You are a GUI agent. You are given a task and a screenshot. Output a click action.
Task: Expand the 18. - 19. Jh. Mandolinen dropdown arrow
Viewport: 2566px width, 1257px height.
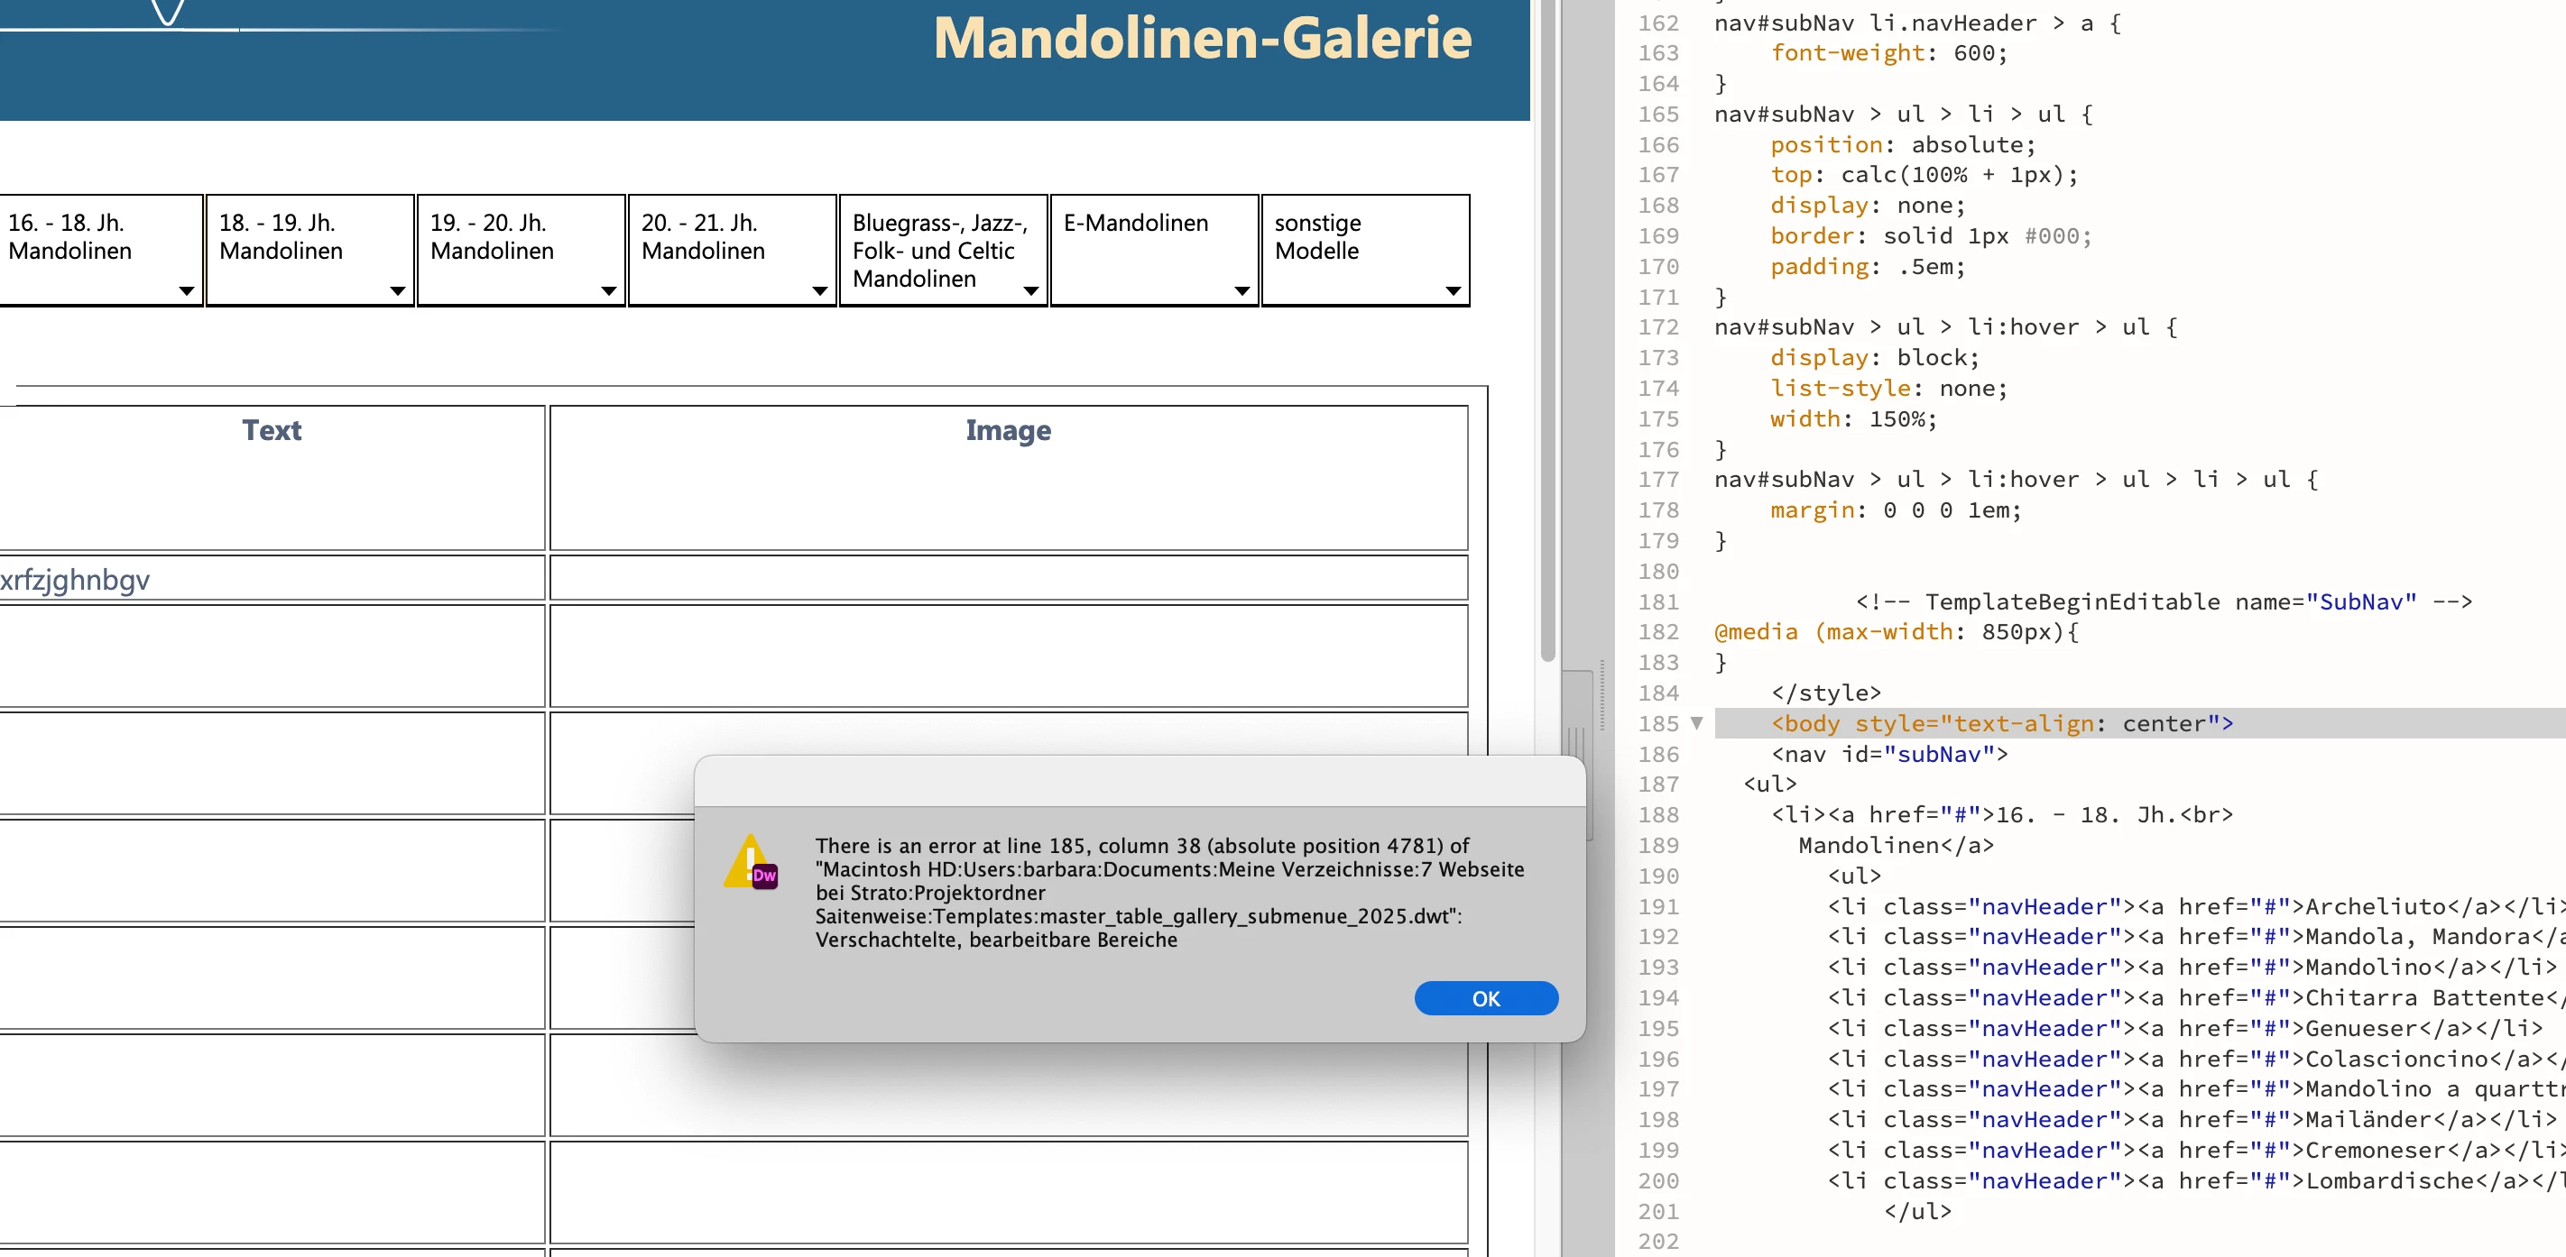(x=398, y=290)
